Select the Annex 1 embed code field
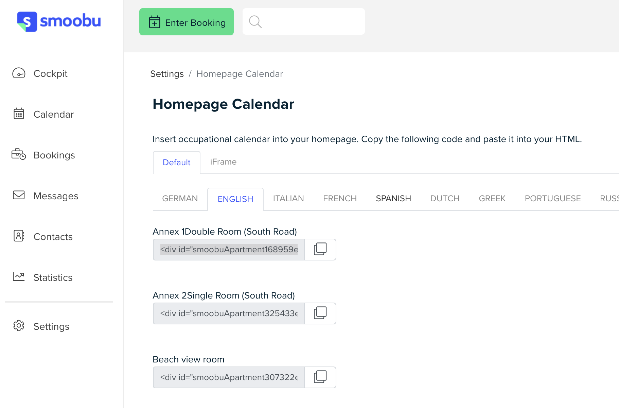619x408 pixels. point(229,249)
